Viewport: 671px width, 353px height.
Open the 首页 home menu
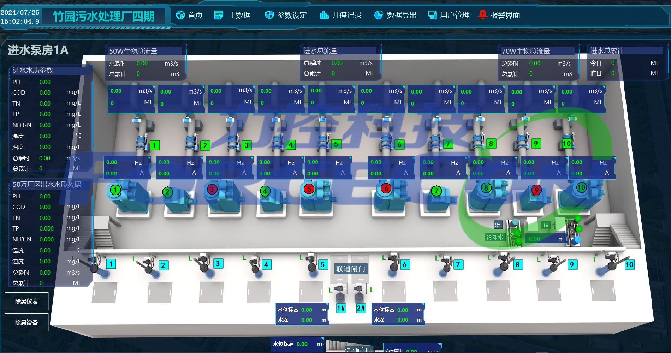(189, 15)
